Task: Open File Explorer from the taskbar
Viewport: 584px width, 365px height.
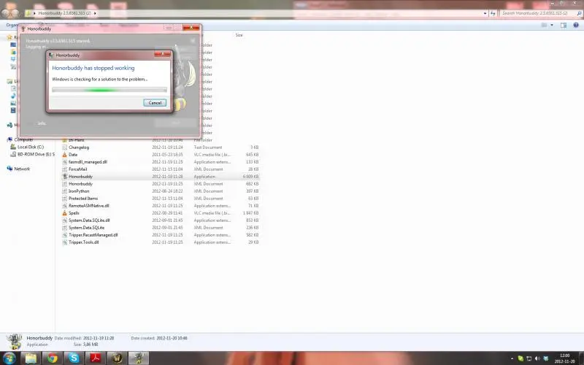Action: [31, 358]
